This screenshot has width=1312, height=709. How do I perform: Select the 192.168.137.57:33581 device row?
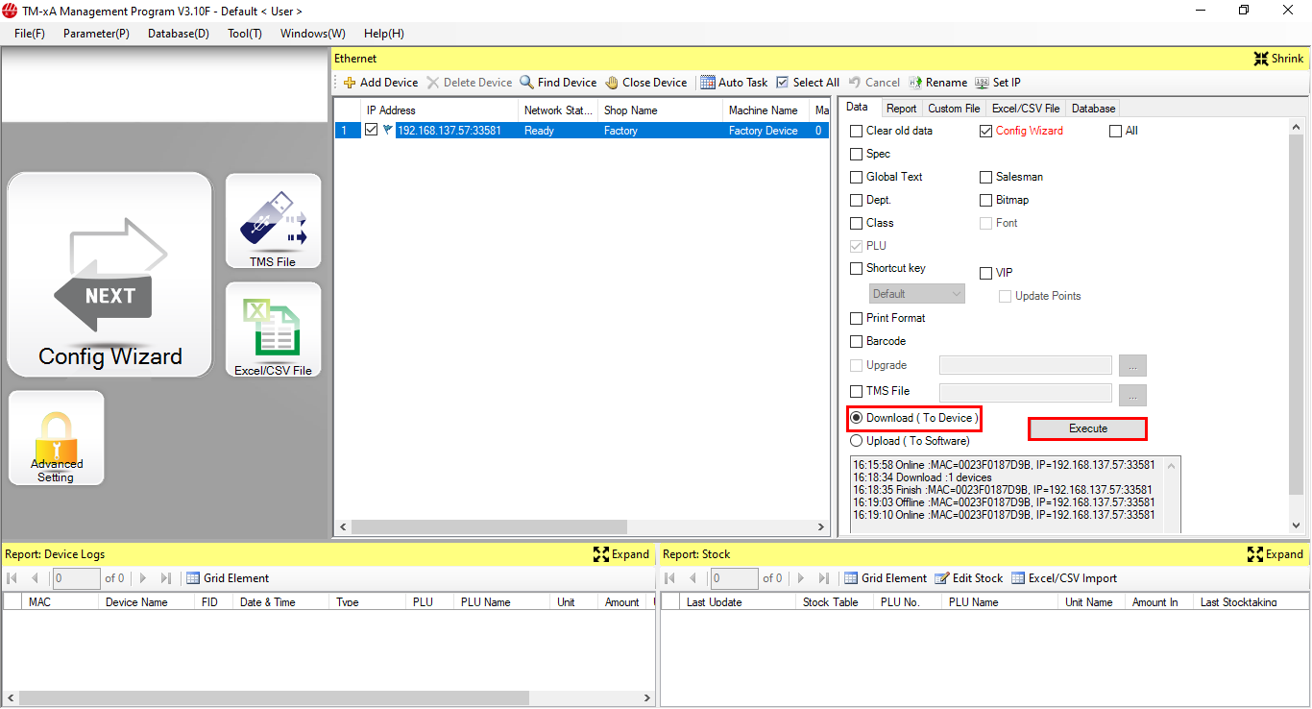[449, 131]
